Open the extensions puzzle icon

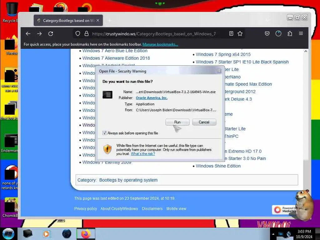290,33
